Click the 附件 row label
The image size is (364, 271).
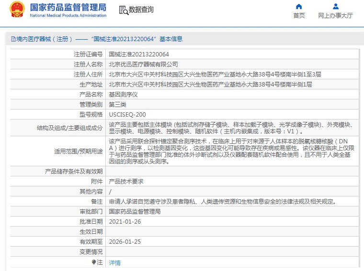pyautogui.click(x=97, y=181)
